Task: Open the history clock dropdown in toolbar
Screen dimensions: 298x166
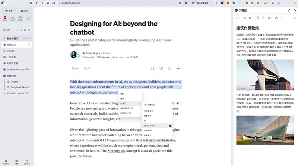Action: [x=259, y=3]
